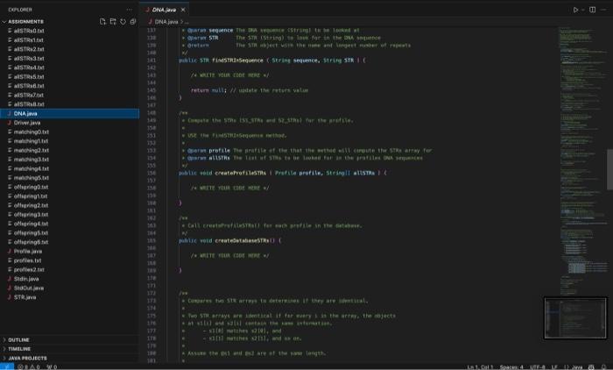Collapse the ASSIGNMENTS folder section

pos(25,22)
